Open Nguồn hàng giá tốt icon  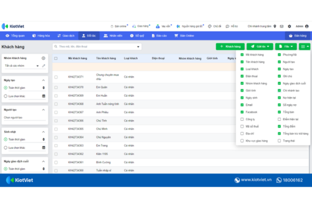click(178, 27)
